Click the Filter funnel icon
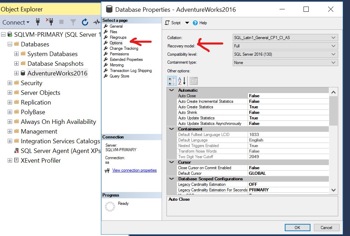350x236 pixels. pyautogui.click(x=73, y=22)
